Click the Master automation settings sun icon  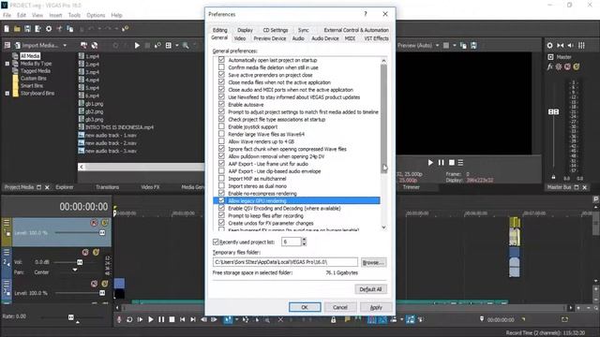(x=559, y=66)
